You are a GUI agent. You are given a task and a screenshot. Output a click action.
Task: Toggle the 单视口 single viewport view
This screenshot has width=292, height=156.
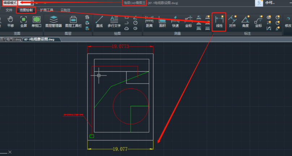coord(36,21)
